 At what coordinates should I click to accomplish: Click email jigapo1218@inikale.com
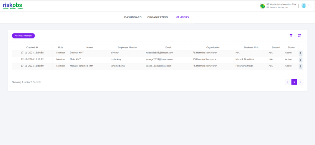159,66
